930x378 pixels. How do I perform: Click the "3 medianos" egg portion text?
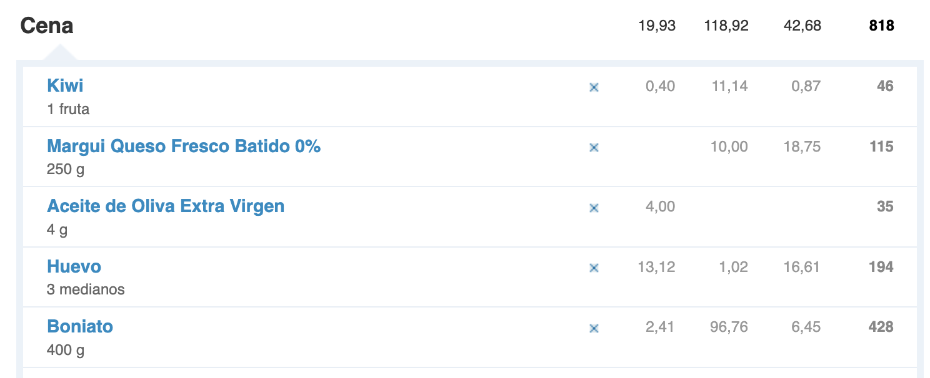tap(86, 289)
